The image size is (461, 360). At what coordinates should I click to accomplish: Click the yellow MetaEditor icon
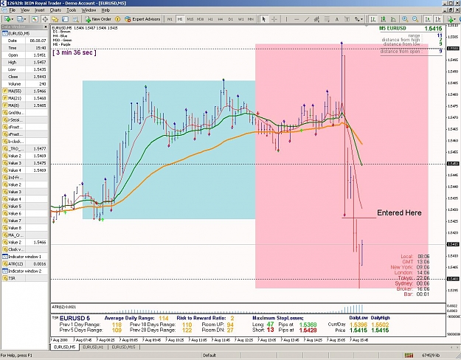click(x=117, y=19)
